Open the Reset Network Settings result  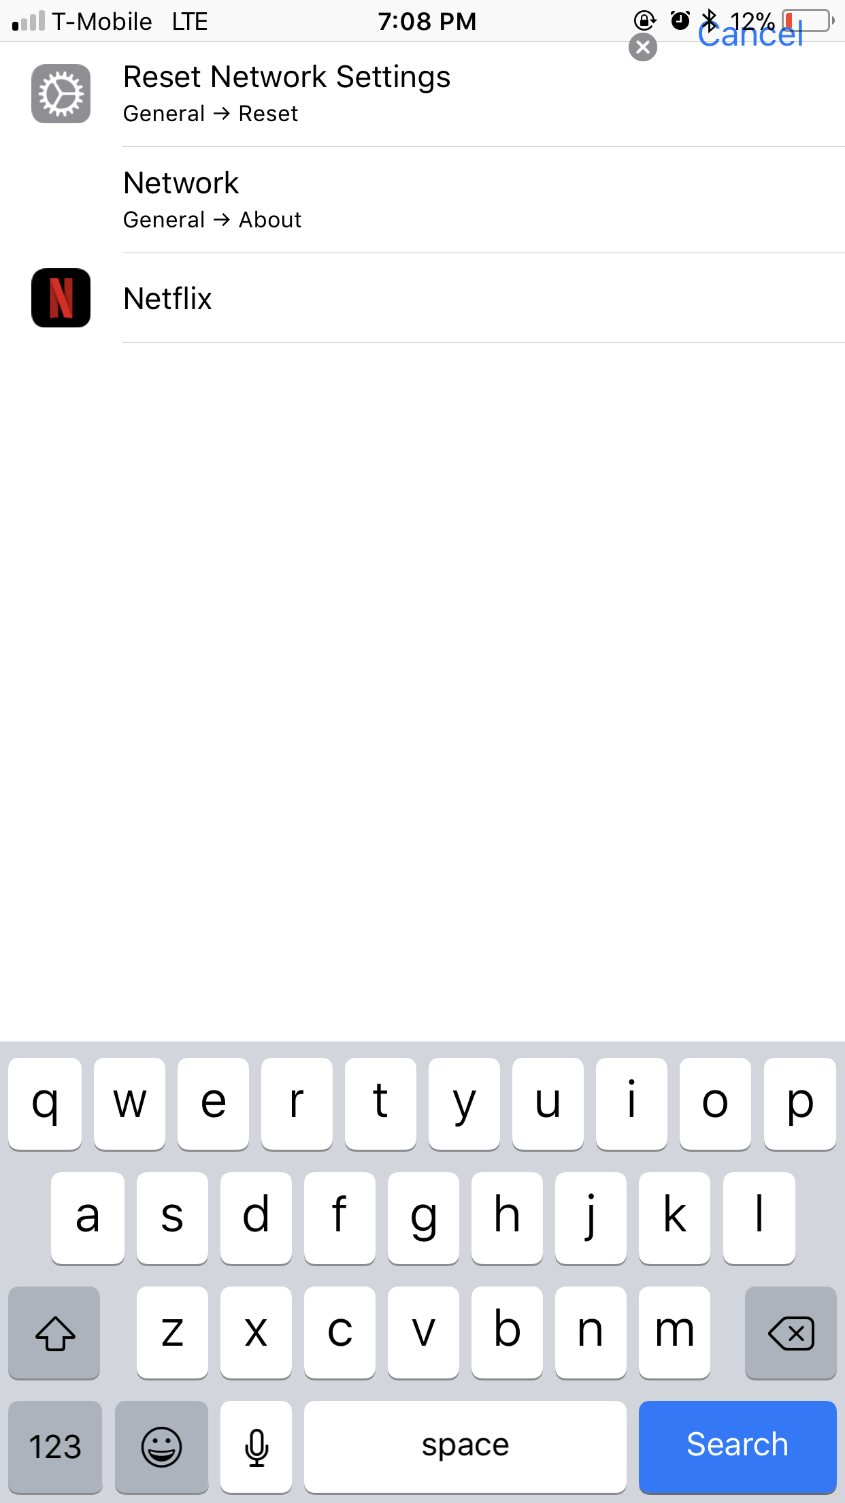422,94
